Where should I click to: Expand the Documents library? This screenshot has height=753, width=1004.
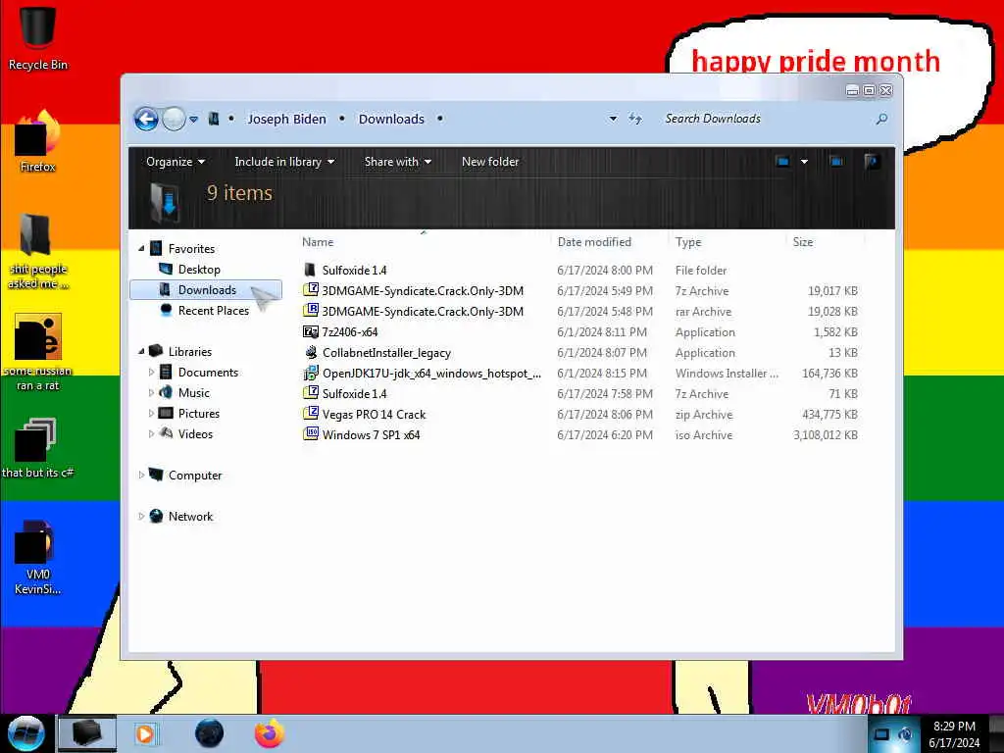pos(151,372)
